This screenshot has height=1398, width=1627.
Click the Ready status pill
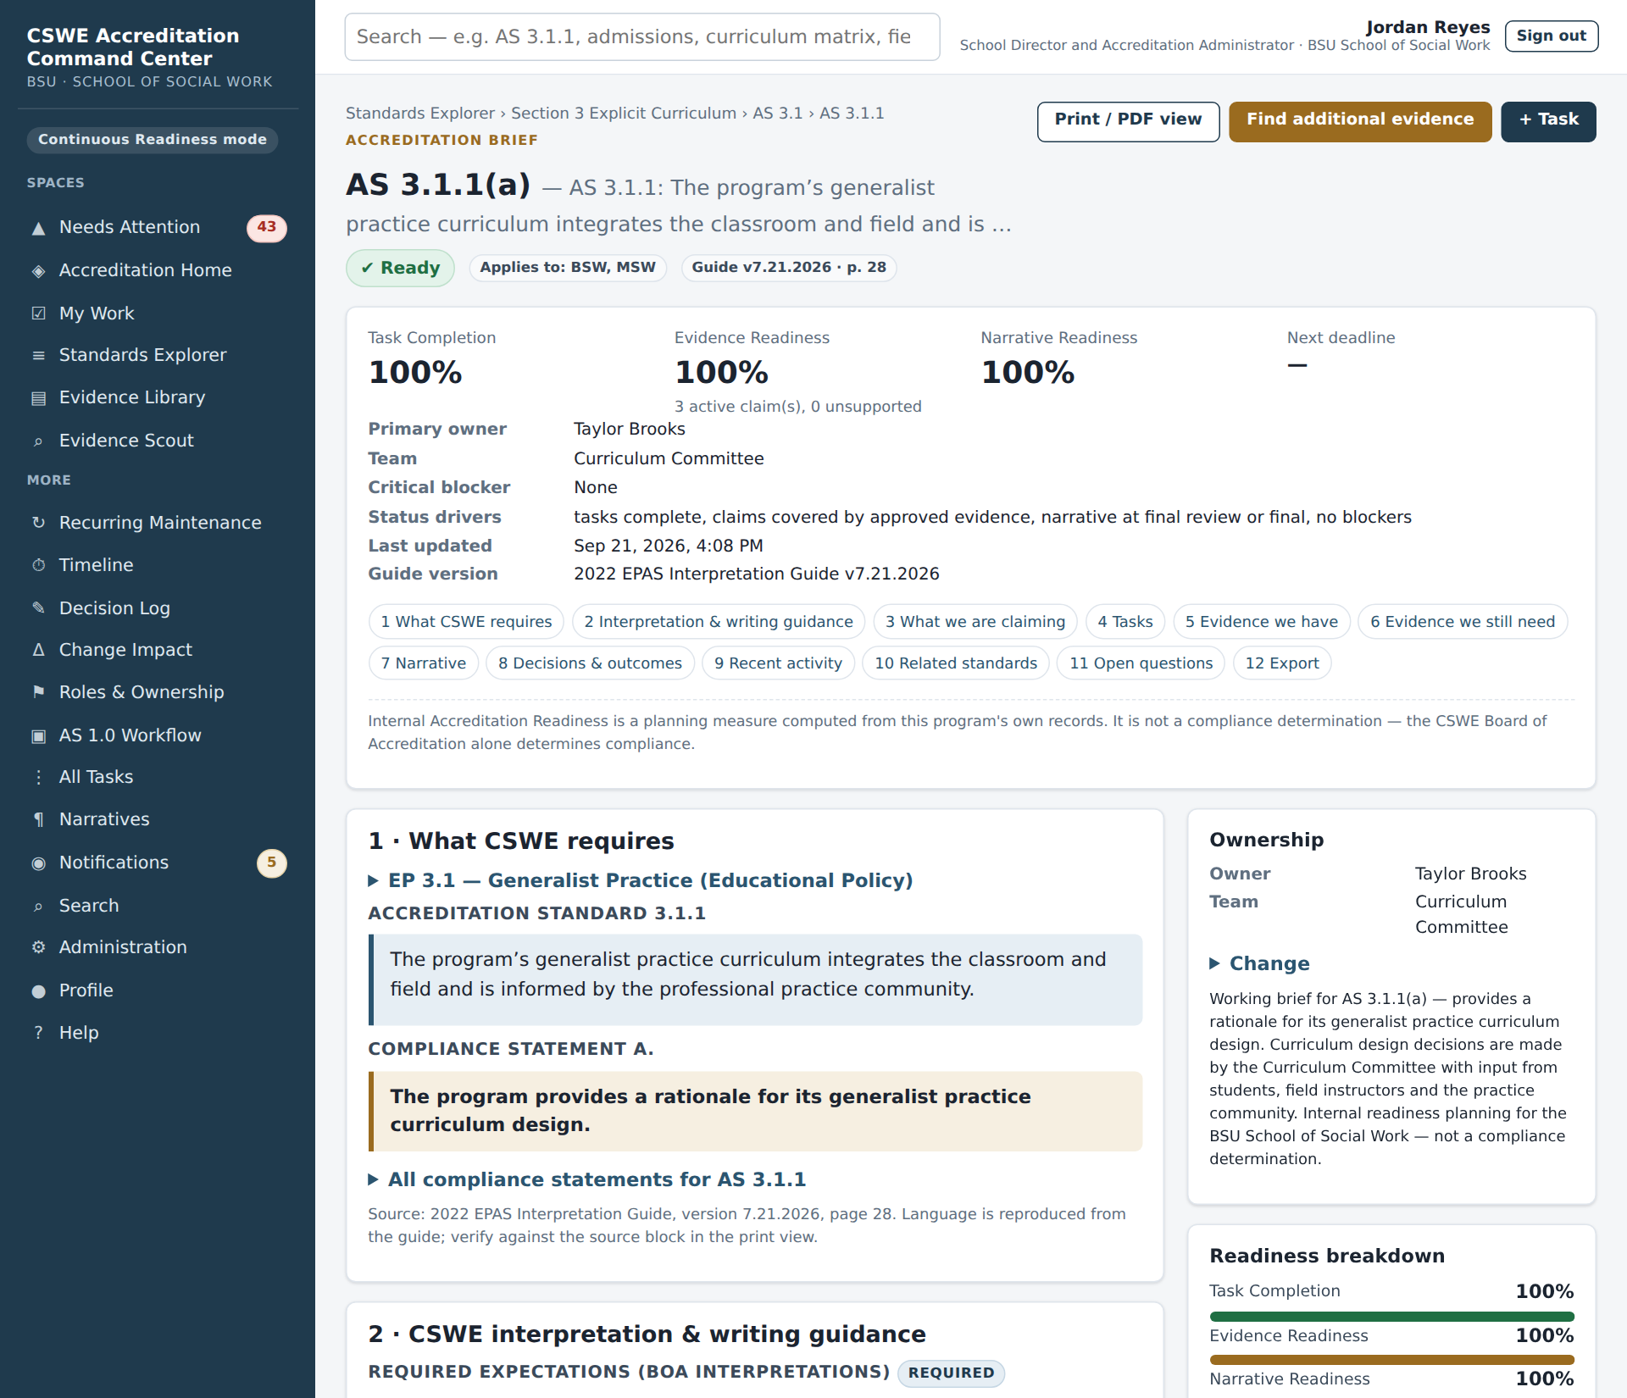tap(400, 268)
